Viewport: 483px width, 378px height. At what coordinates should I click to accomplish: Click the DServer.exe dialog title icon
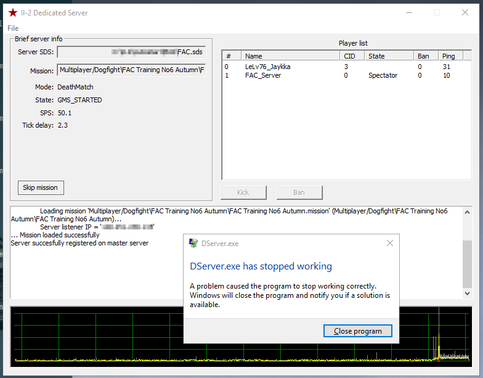tap(193, 243)
